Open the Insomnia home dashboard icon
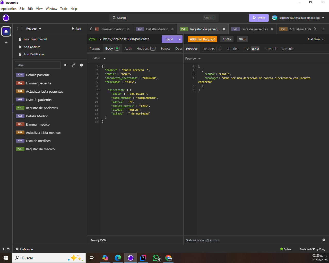Image resolution: width=329 pixels, height=263 pixels. pos(6,31)
